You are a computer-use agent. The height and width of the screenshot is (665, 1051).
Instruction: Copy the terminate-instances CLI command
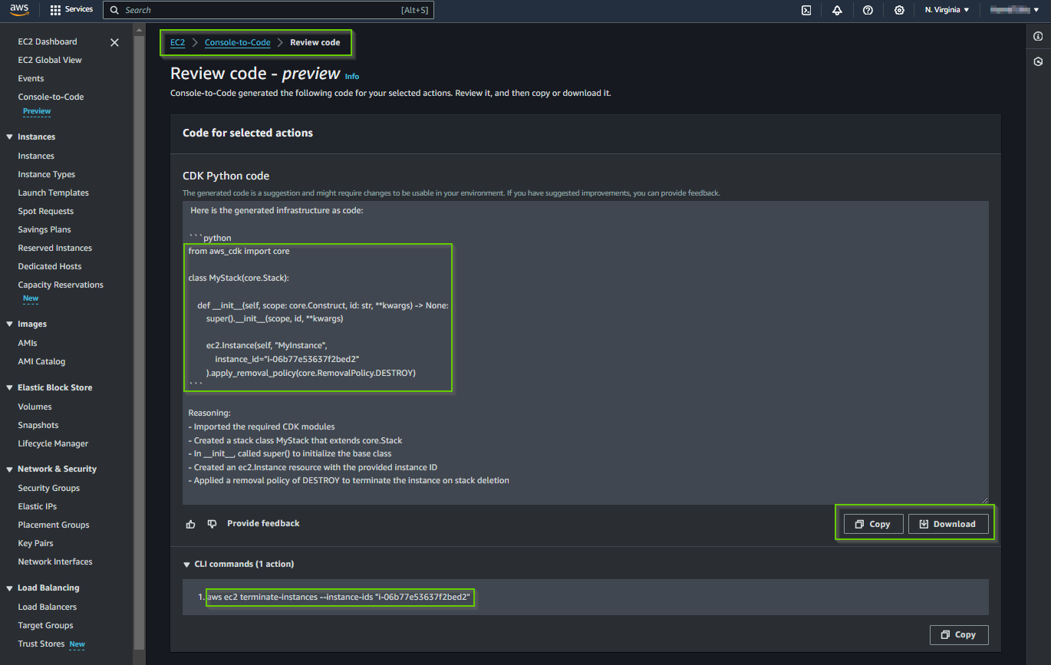click(x=959, y=634)
